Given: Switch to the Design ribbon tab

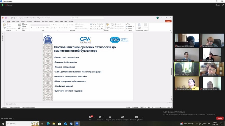Looking at the screenshot, I should point(23,21).
